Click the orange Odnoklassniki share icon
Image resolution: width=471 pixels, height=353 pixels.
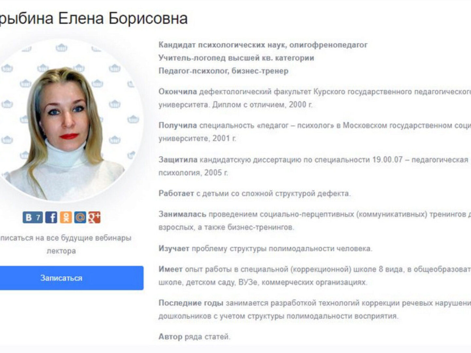(66, 217)
